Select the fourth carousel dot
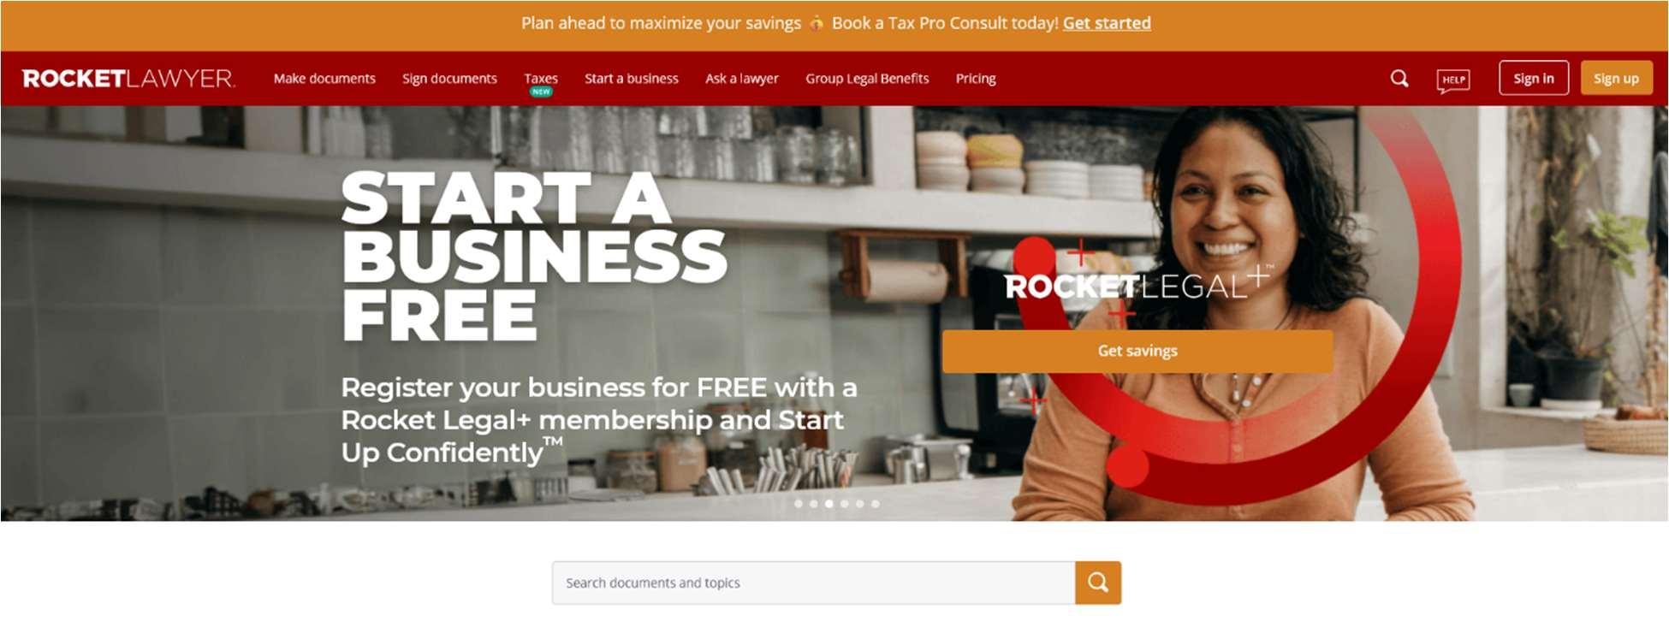The width and height of the screenshot is (1669, 639). tap(845, 504)
